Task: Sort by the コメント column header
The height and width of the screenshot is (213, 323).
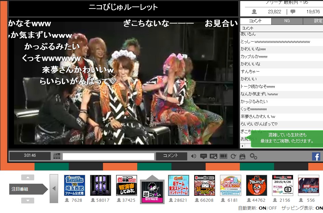Action: (281, 28)
